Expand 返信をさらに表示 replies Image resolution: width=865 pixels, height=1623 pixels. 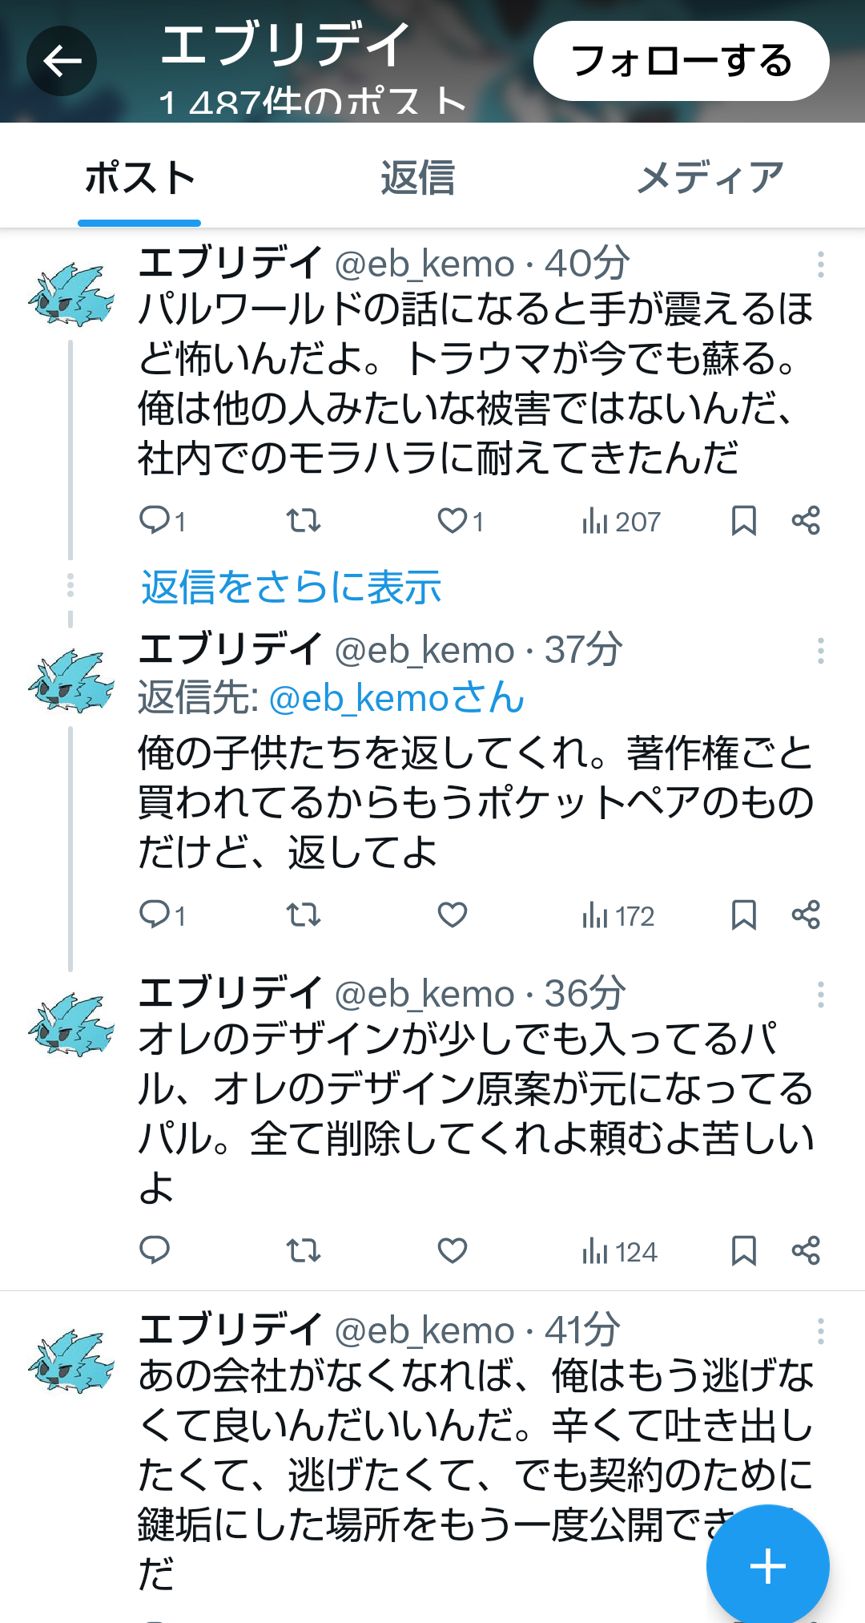[x=291, y=587]
